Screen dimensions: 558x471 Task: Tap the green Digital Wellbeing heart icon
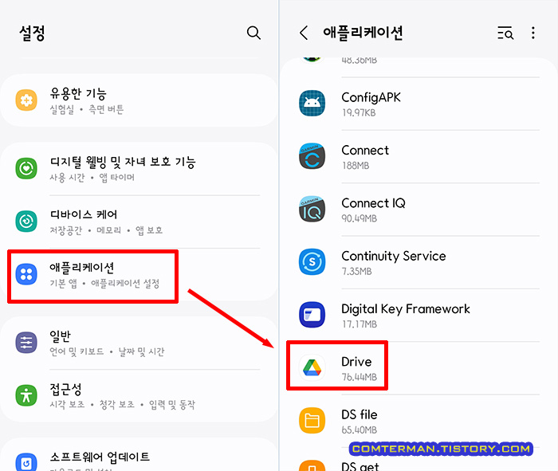click(x=26, y=168)
